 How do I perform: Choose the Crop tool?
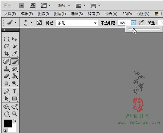tap(6, 53)
